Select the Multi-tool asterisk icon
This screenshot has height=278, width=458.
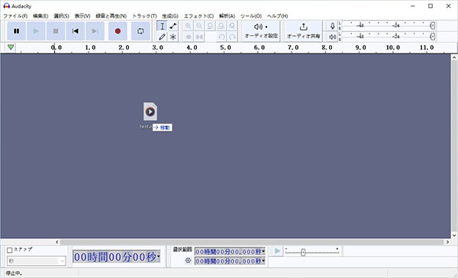173,37
